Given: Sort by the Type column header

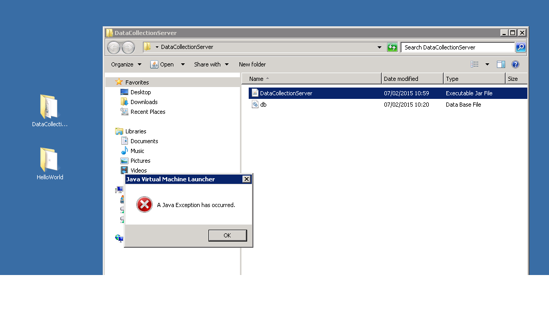Looking at the screenshot, I should pyautogui.click(x=474, y=79).
